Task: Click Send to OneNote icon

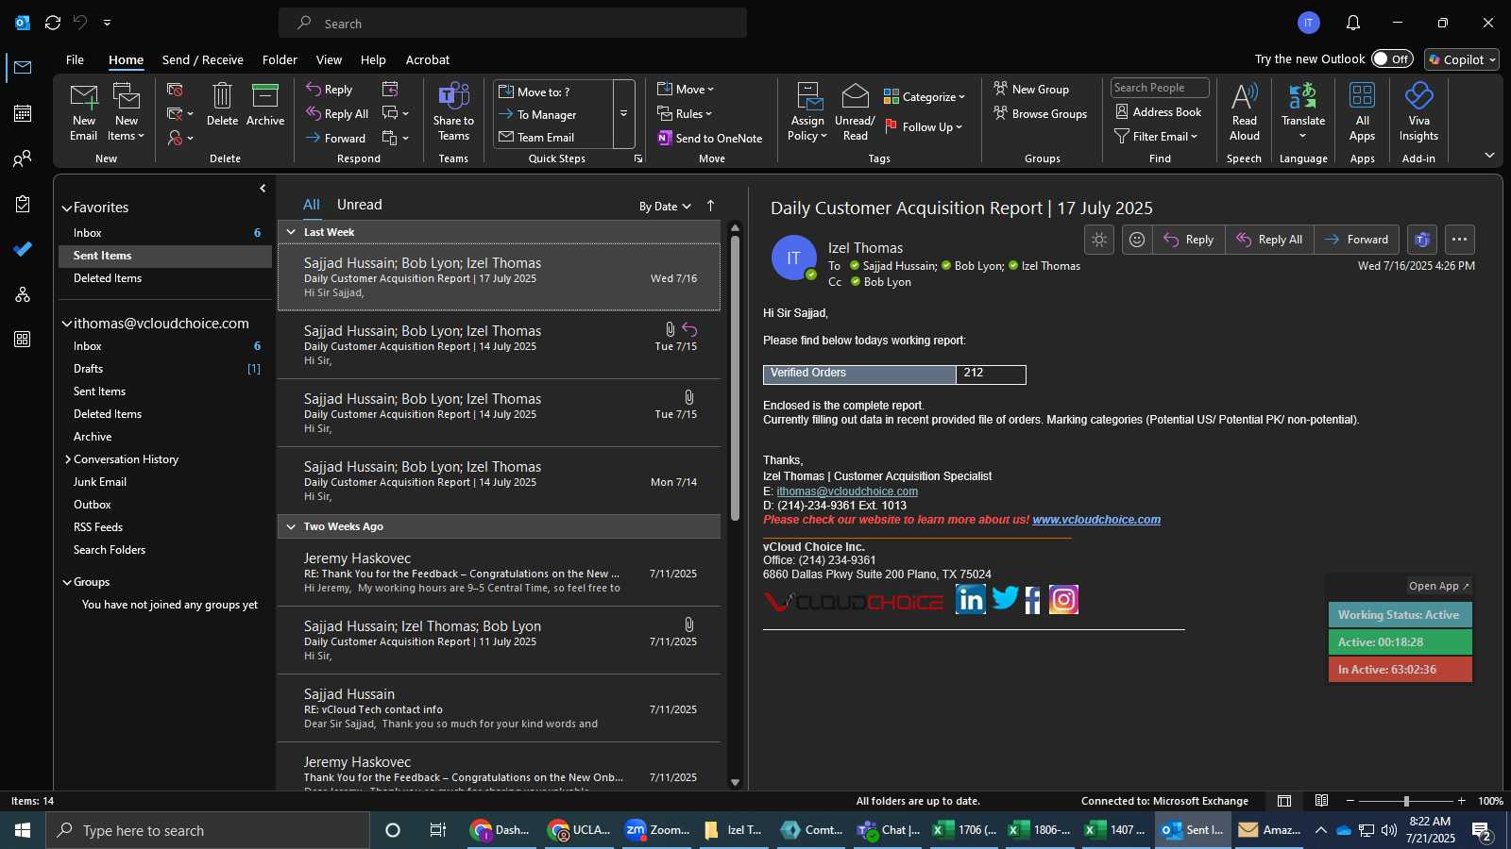Action: click(x=665, y=139)
